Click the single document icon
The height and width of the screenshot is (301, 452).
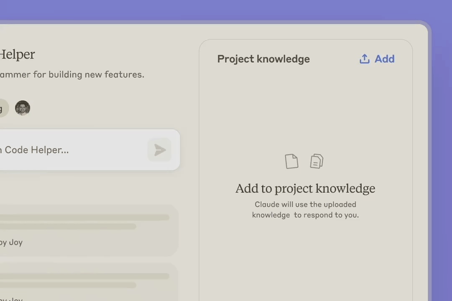[x=291, y=161]
